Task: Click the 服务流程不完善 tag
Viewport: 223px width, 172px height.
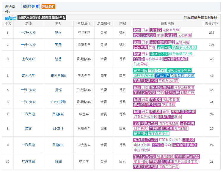Action: [x=179, y=70]
